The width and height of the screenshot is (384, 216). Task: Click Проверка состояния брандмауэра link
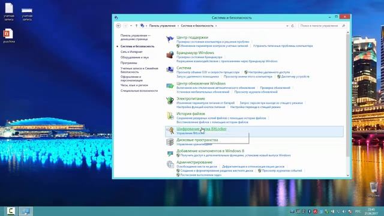click(199, 57)
